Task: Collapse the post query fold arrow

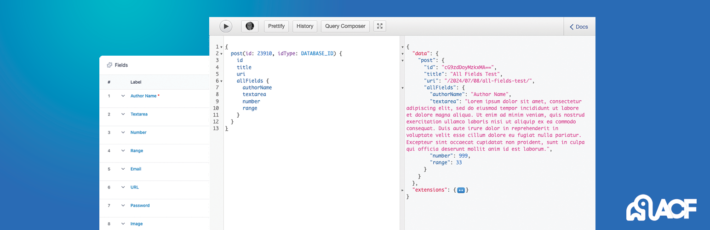Action: (x=221, y=54)
